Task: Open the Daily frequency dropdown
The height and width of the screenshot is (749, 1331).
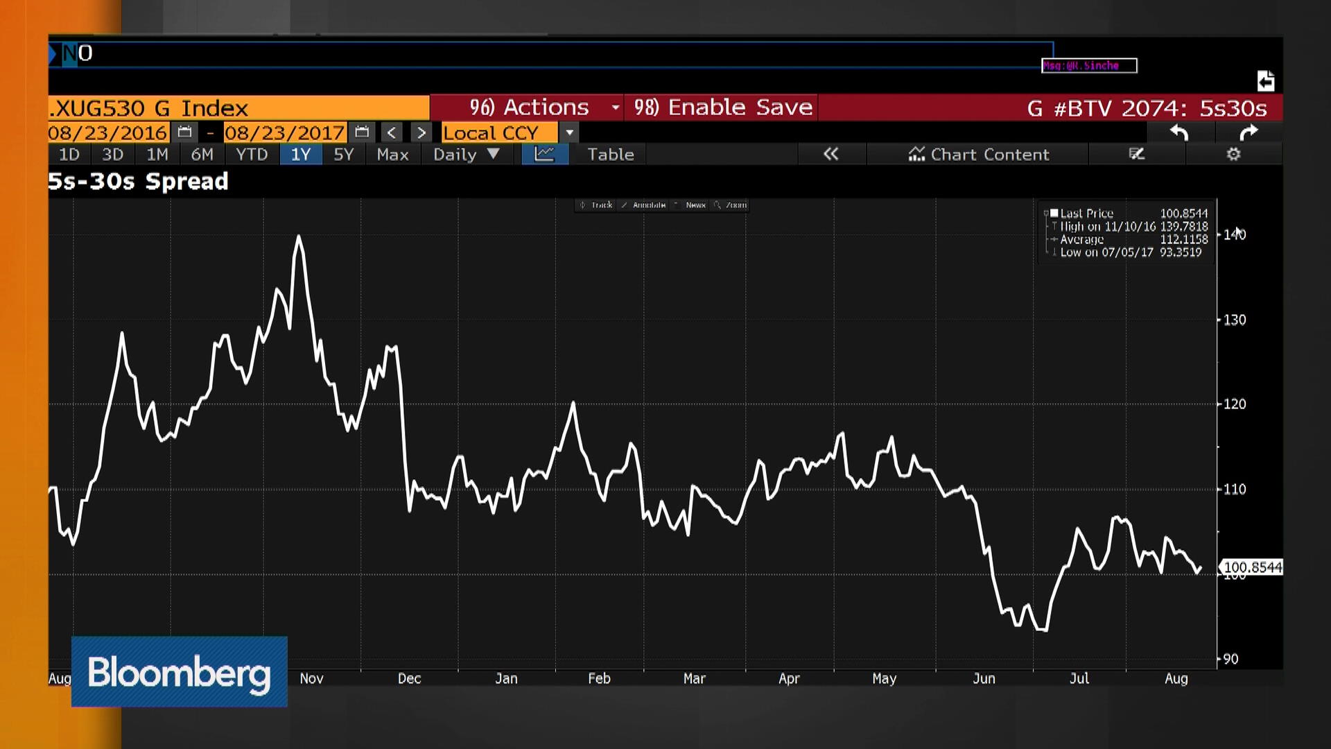Action: (x=466, y=155)
